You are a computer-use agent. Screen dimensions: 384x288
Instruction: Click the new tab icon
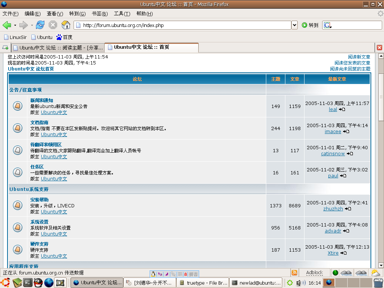(x=5, y=47)
